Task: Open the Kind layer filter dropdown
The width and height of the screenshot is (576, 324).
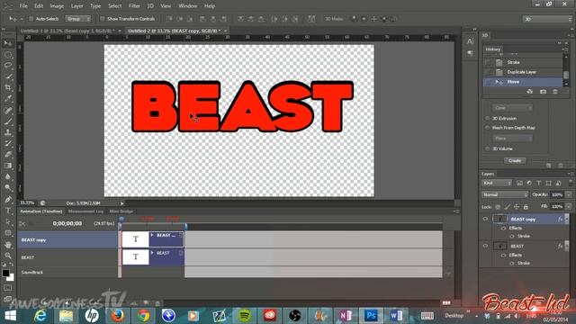Action: pos(497,183)
